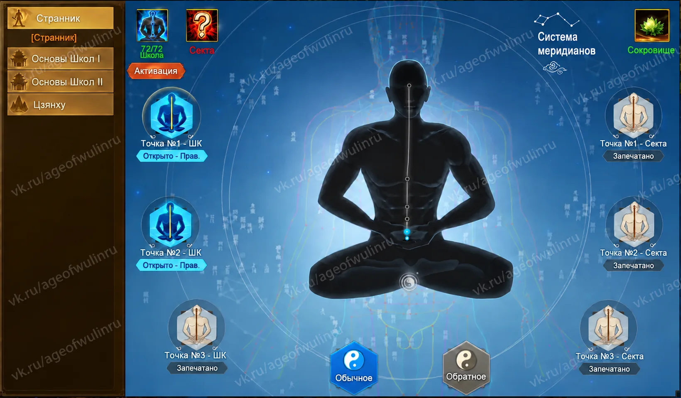Open the Странник tab
This screenshot has height=398, width=681.
[x=60, y=18]
